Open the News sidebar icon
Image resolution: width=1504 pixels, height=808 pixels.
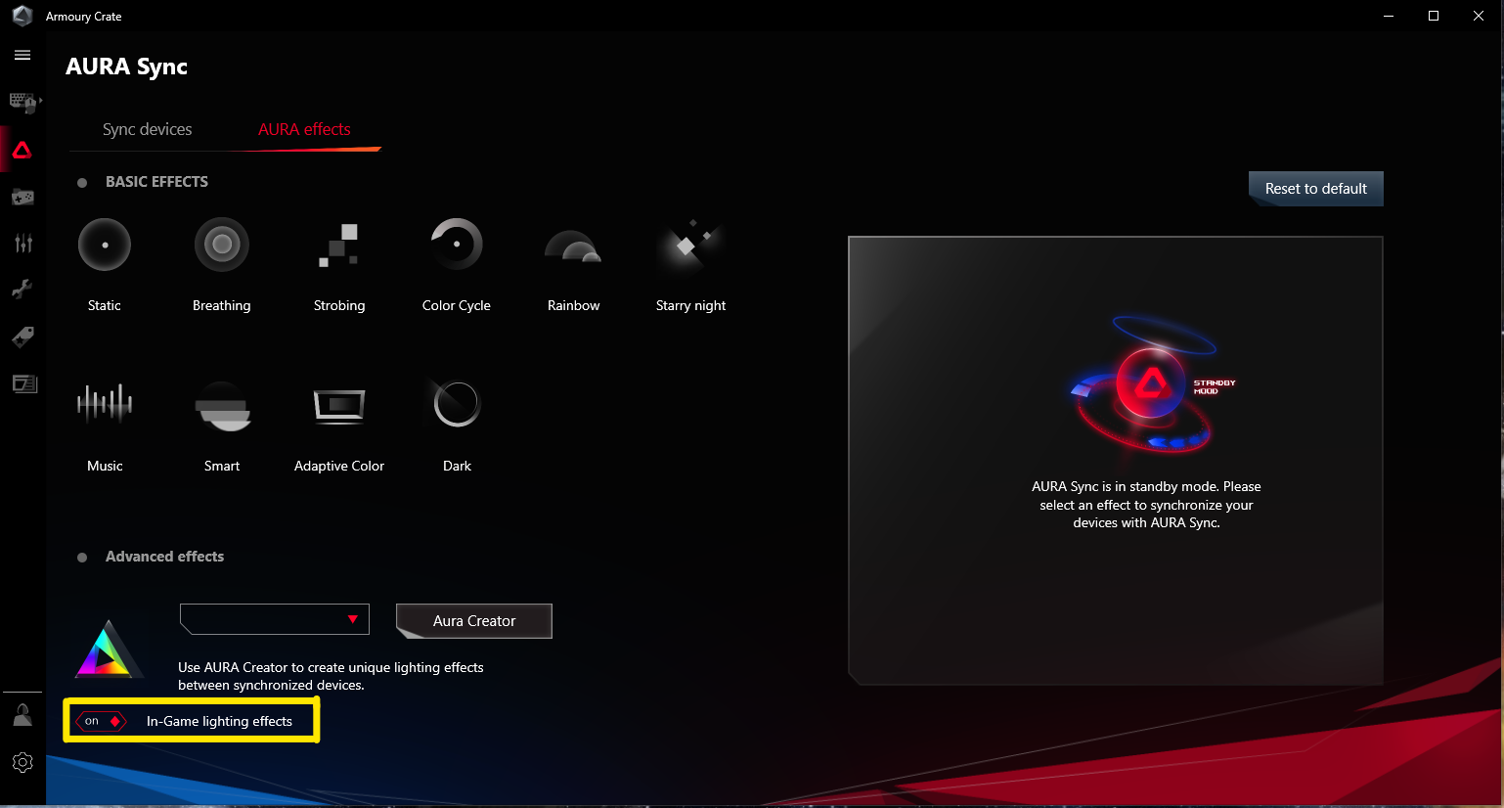24,383
